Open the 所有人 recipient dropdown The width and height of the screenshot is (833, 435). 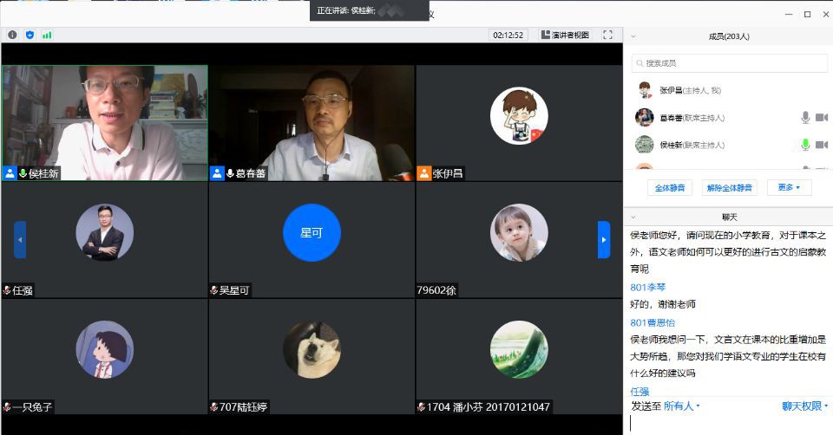click(x=682, y=406)
